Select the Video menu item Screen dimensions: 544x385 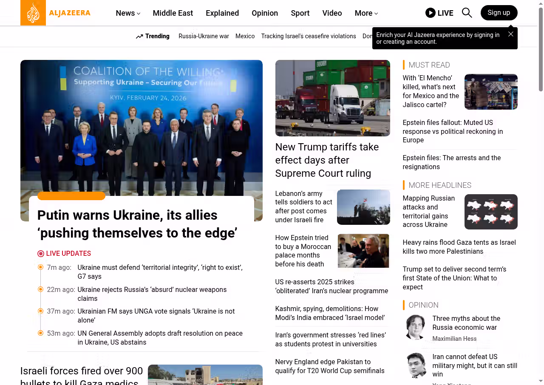tap(332, 13)
